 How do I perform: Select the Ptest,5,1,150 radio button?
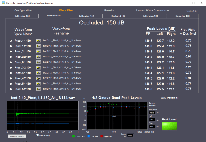[x=11, y=84]
